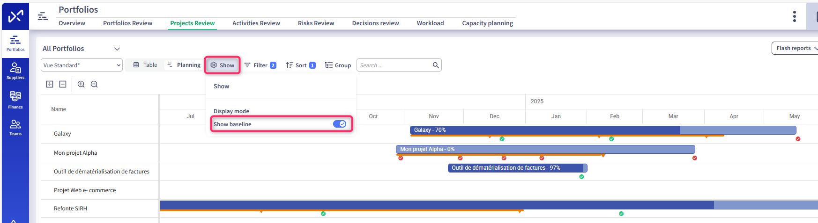
Task: Open the Teams sidebar icon
Action: point(15,127)
